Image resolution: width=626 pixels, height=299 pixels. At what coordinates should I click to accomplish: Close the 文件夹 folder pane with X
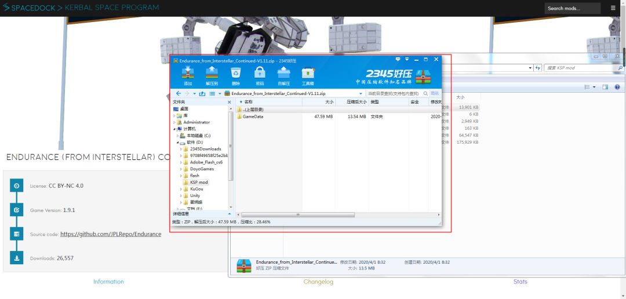tap(230, 102)
